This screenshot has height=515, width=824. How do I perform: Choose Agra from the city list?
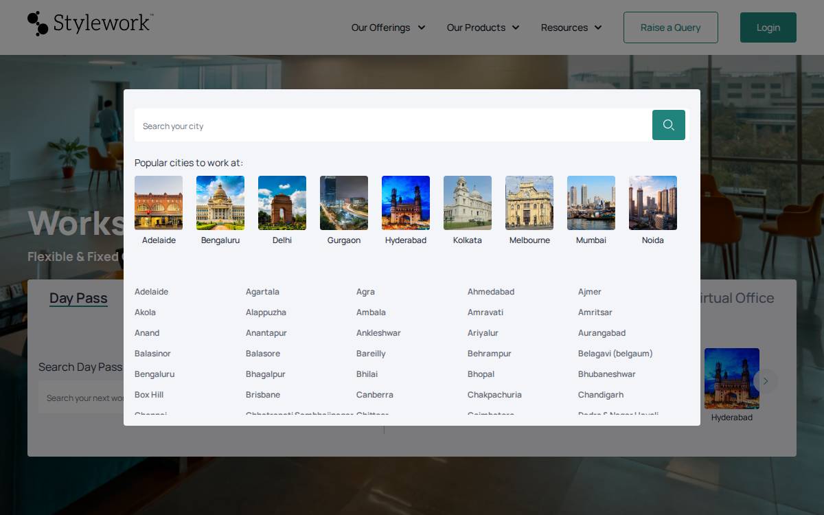[365, 292]
